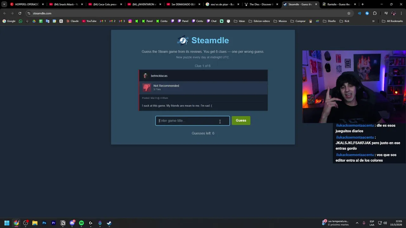The height and width of the screenshot is (228, 406).
Task: Open Chrome three-dot menu
Action: click(x=402, y=13)
